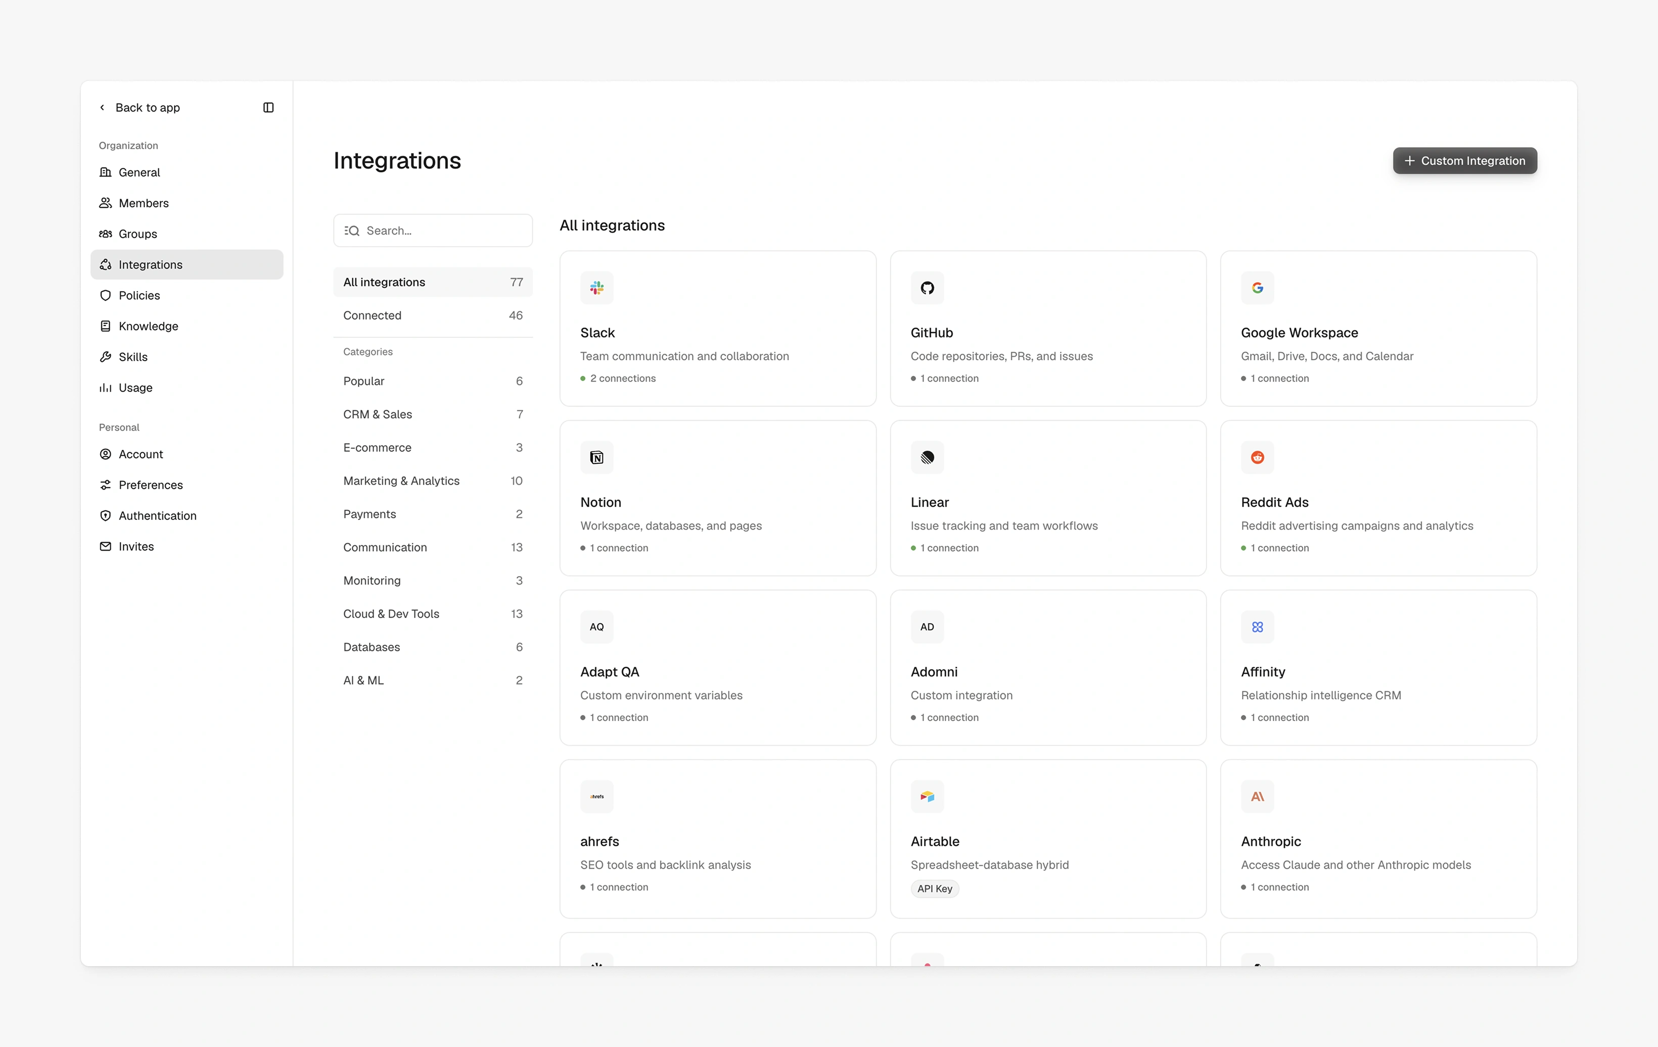Click the Invites envelope icon
This screenshot has width=1658, height=1047.
pos(105,547)
